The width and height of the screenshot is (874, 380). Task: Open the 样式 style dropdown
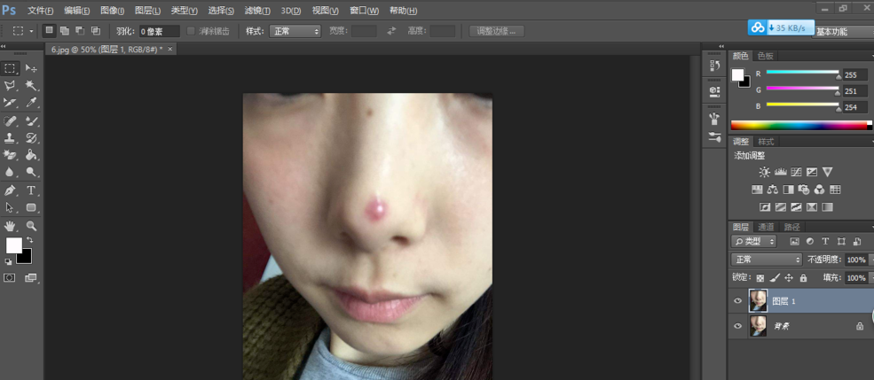[295, 31]
